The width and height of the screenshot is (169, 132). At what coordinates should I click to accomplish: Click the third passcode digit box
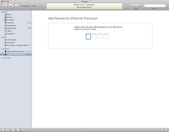100,37
